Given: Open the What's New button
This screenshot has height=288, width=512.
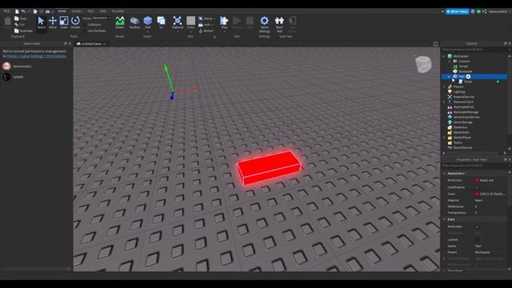Looking at the screenshot, I should pos(457,11).
